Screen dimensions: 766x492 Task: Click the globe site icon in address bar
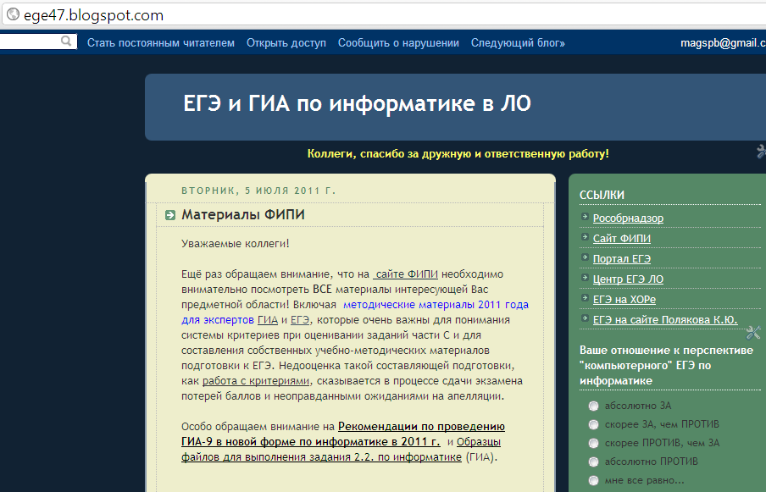click(12, 14)
